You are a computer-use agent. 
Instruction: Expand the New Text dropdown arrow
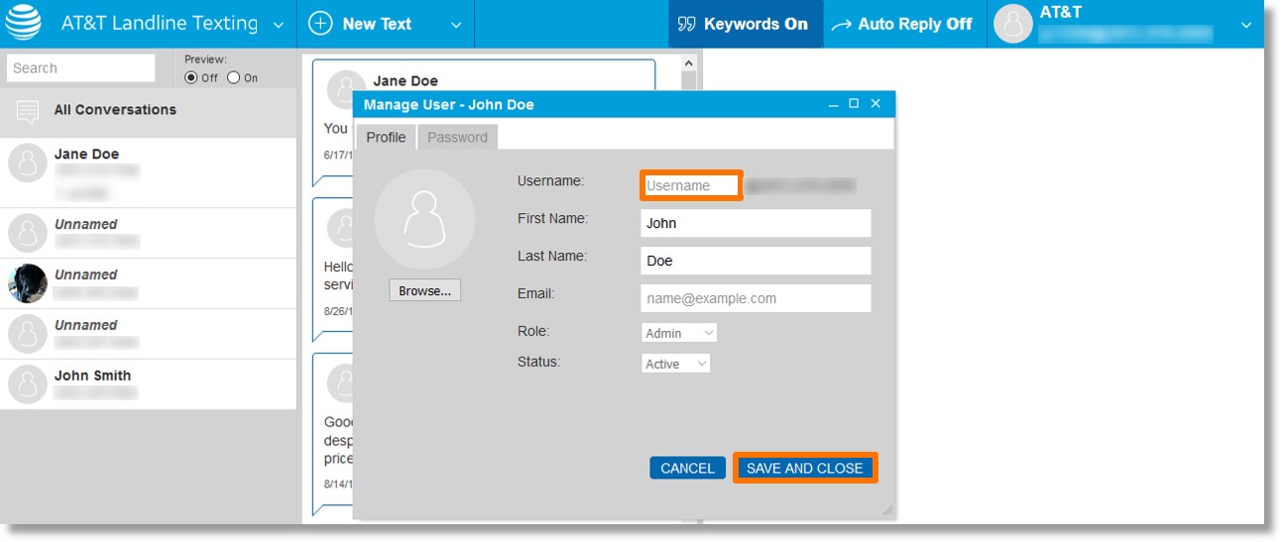coord(456,25)
